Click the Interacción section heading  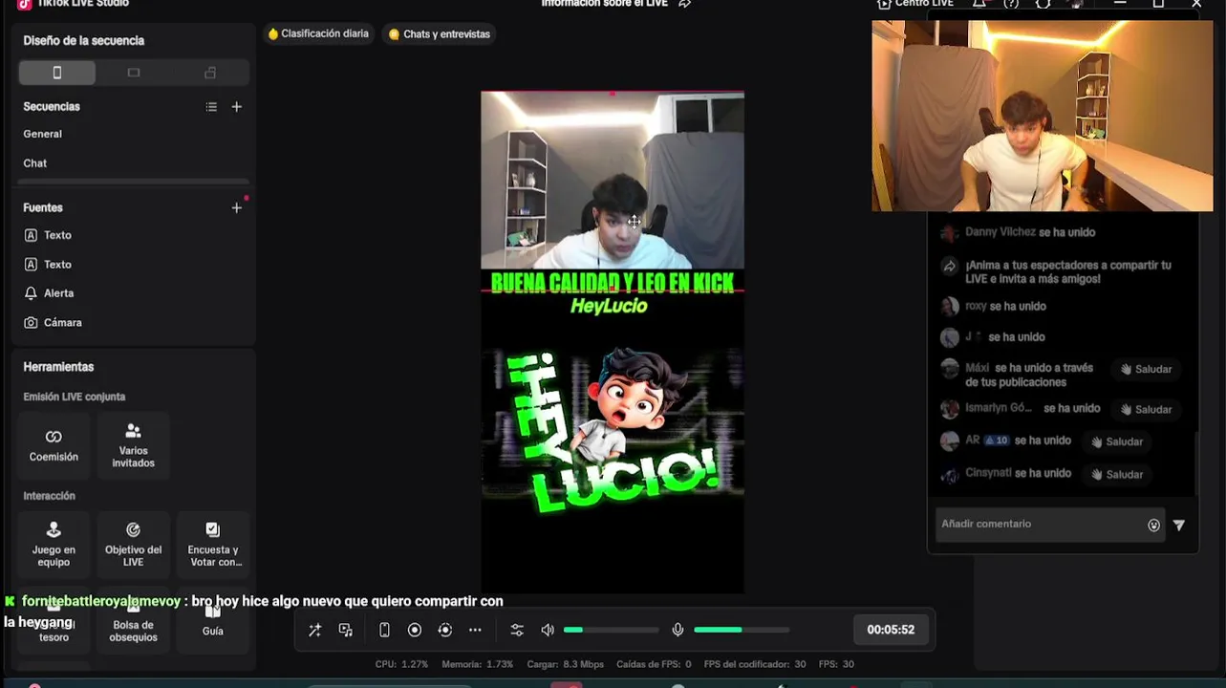49,496
